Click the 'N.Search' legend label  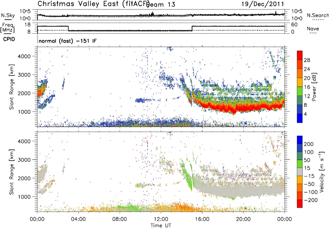(318, 15)
